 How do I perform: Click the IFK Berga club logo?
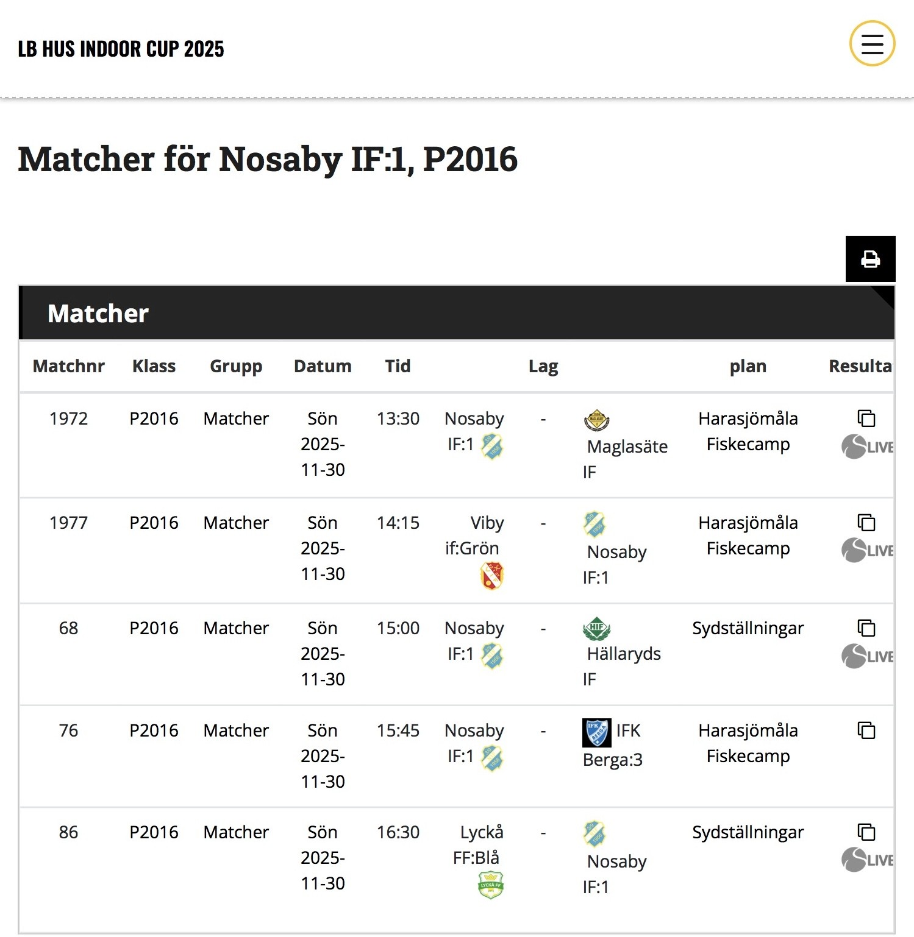click(596, 732)
